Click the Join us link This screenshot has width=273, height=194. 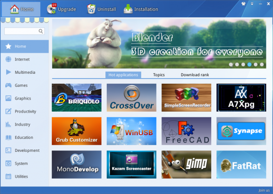264,190
